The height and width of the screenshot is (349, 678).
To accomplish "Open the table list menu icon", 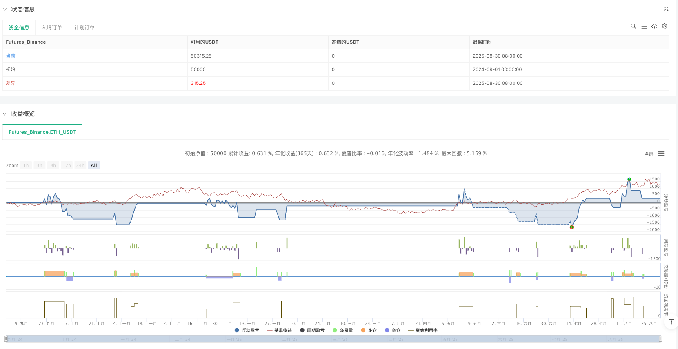I will (x=644, y=26).
